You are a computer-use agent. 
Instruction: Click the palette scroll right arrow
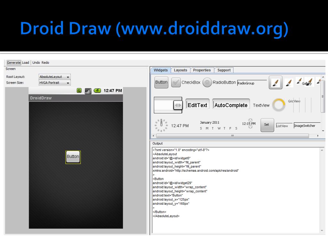318,136
